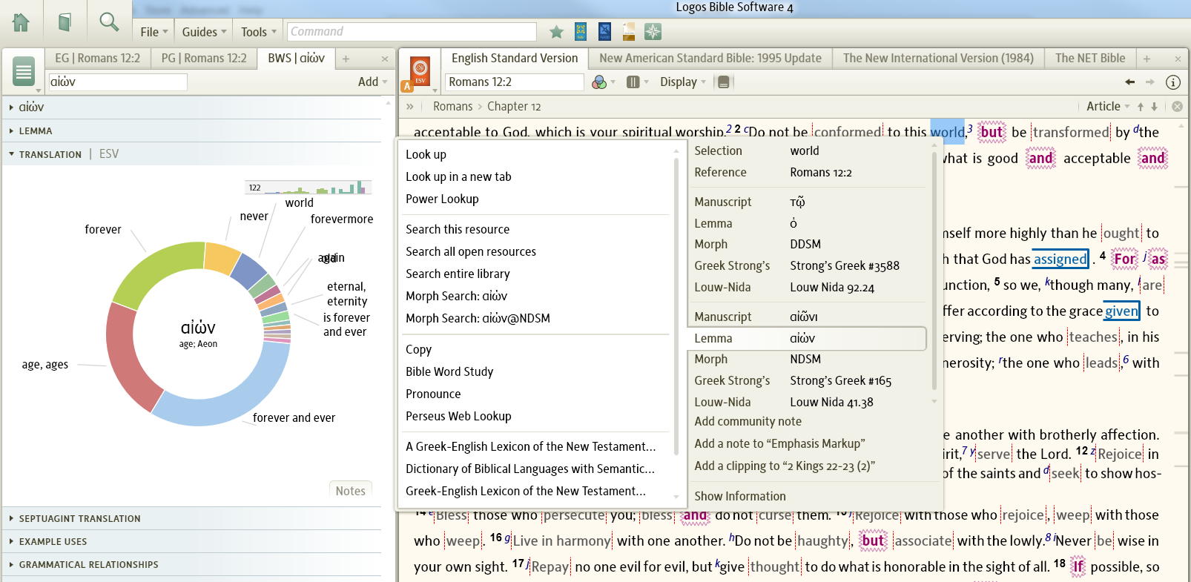Screen dimensions: 1191x582
Task: Open the Guides dropdown menu
Action: pos(205,32)
